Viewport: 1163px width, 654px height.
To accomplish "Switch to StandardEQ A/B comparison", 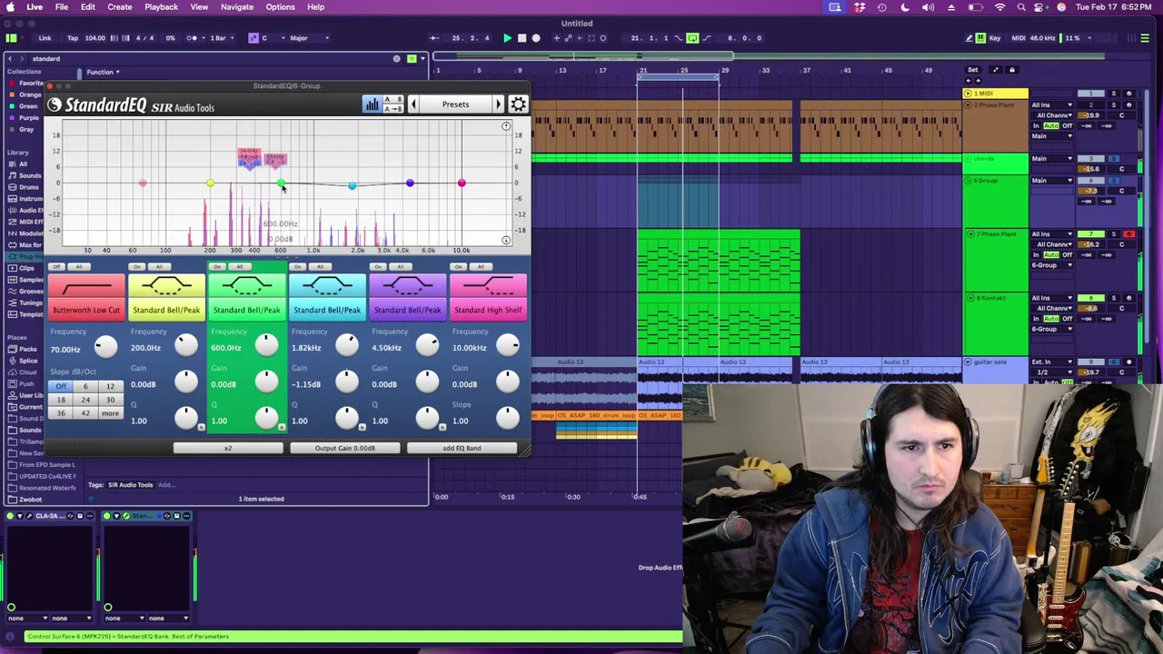I will coord(393,100).
